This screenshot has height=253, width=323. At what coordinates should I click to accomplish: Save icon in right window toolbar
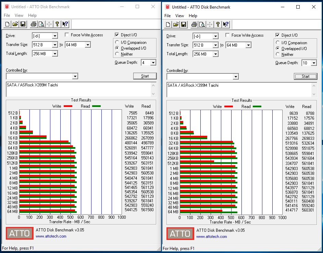tap(184, 25)
